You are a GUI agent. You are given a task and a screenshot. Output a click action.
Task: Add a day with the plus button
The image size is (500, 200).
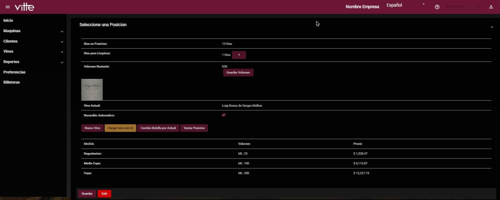click(x=239, y=55)
